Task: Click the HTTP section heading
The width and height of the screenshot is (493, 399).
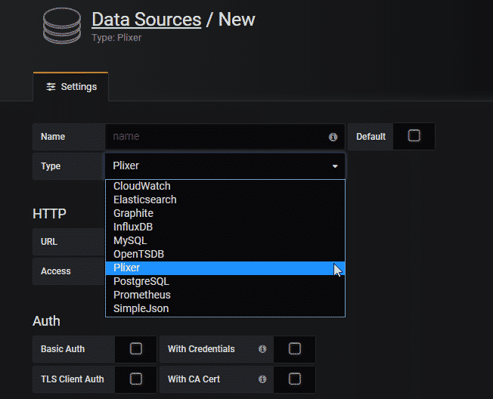Action: tap(49, 214)
